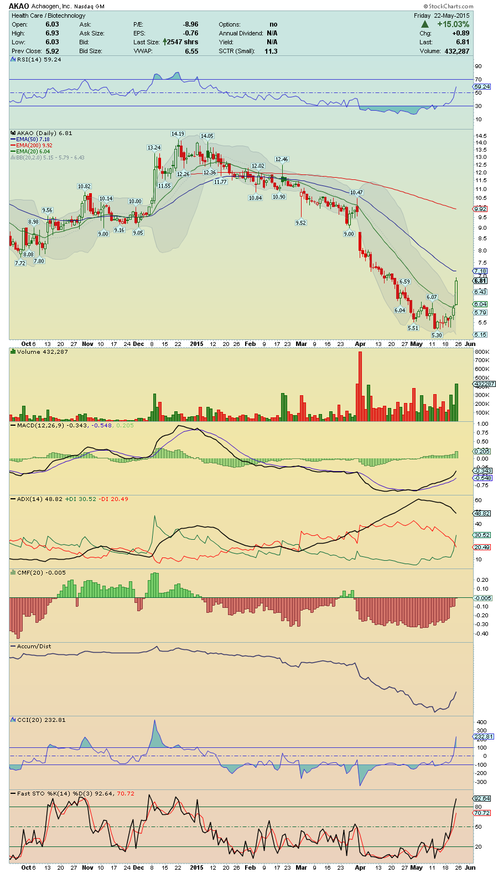498x873 pixels.
Task: Click the MACD line tag -0.343
Action: [x=483, y=471]
